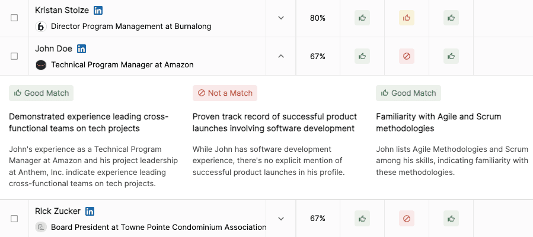The width and height of the screenshot is (533, 237).
Task: Select the checkbox for John Doe
Action: [14, 56]
